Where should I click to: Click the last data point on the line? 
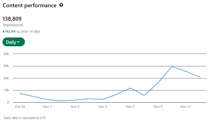tap(200, 77)
